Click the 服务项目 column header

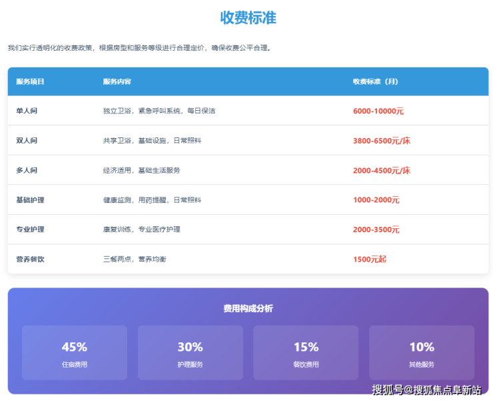[x=30, y=81]
